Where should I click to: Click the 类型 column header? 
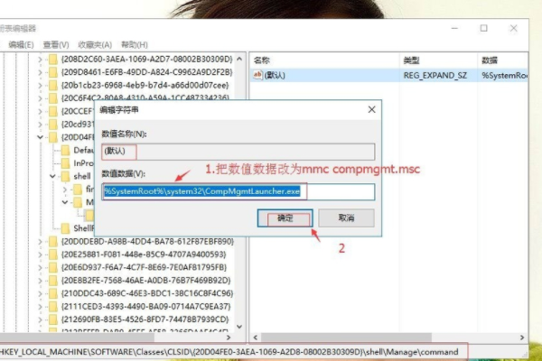point(411,60)
